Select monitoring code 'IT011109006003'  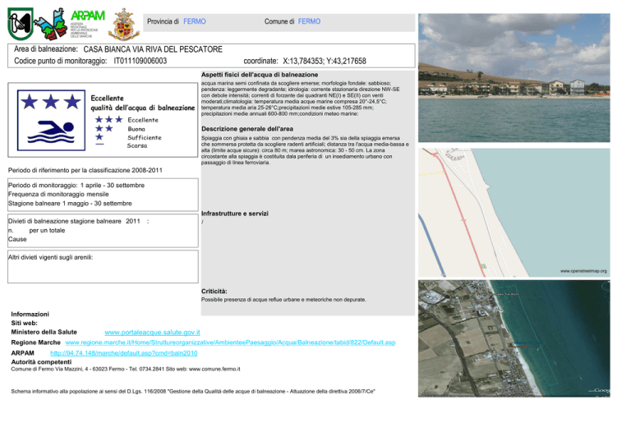pos(140,61)
